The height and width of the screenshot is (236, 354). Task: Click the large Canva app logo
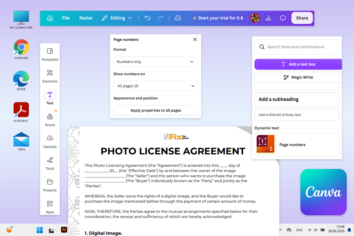tap(323, 192)
